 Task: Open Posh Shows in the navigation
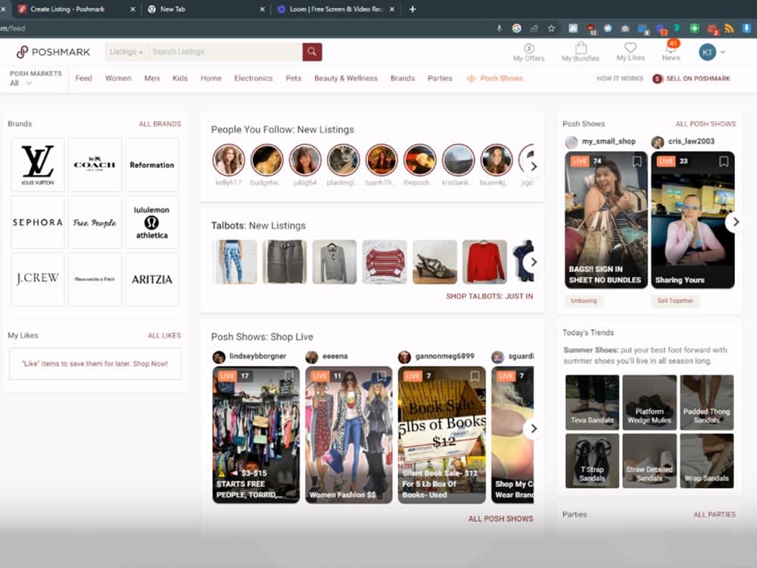click(x=495, y=78)
